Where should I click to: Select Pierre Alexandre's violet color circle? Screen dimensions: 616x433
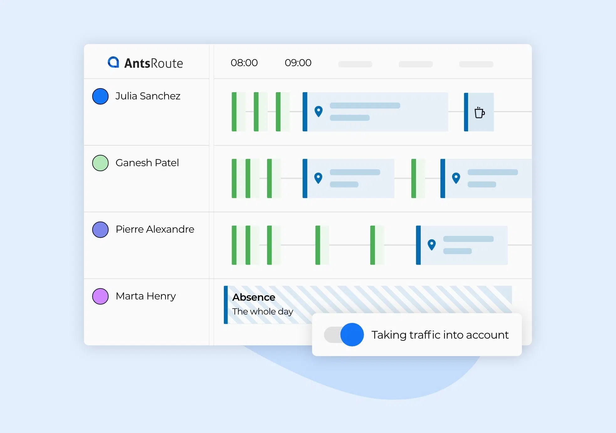(x=100, y=230)
